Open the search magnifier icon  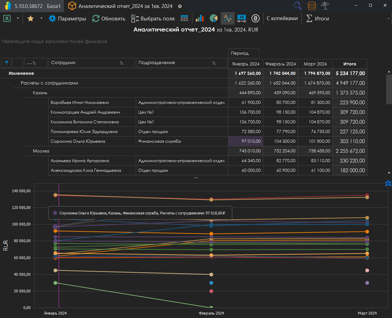(x=298, y=6)
